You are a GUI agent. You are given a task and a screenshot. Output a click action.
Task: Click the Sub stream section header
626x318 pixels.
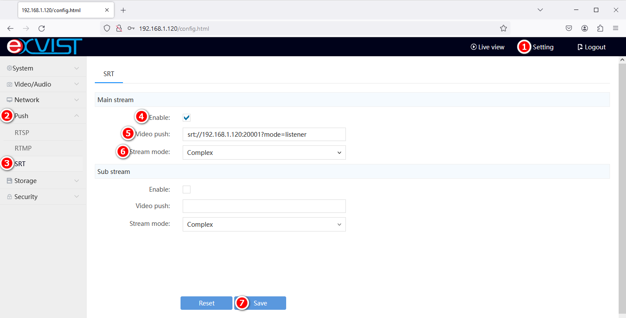tap(352, 172)
